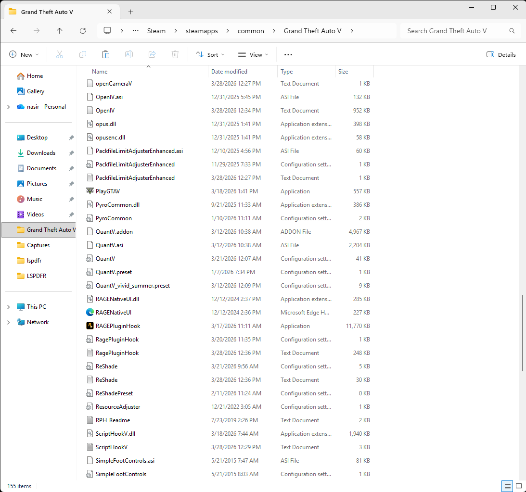Open a new tab with plus button
526x492 pixels.
pyautogui.click(x=131, y=12)
